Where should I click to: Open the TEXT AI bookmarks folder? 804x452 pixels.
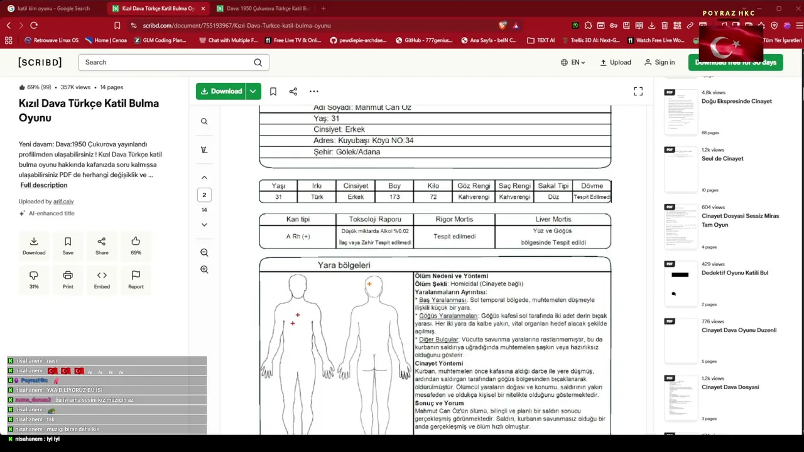tap(541, 40)
